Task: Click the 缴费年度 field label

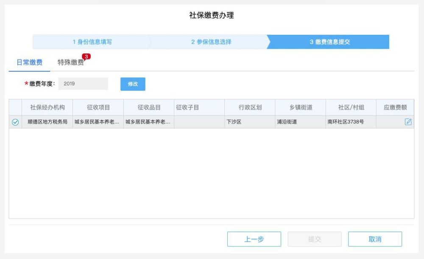Action: [x=42, y=84]
